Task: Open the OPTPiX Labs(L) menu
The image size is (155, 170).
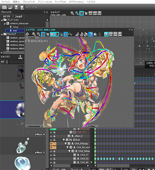Action: 76,2
